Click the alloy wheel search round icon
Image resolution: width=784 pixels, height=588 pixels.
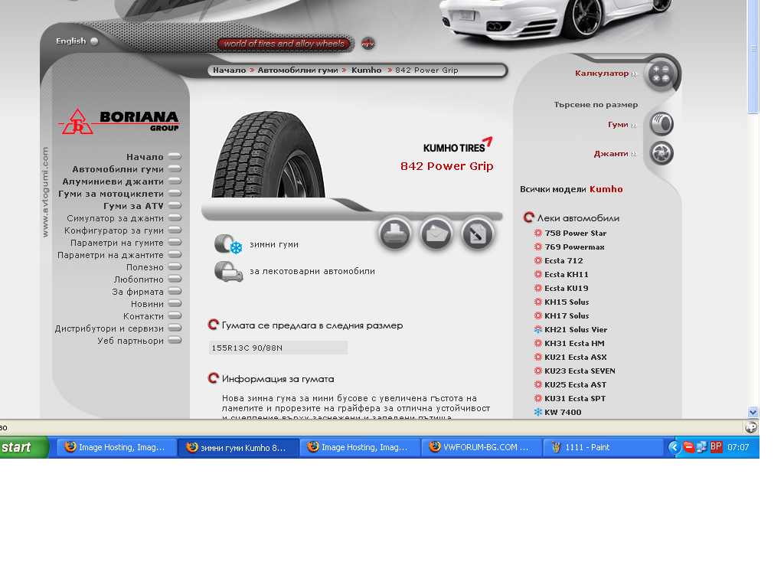pyautogui.click(x=661, y=153)
